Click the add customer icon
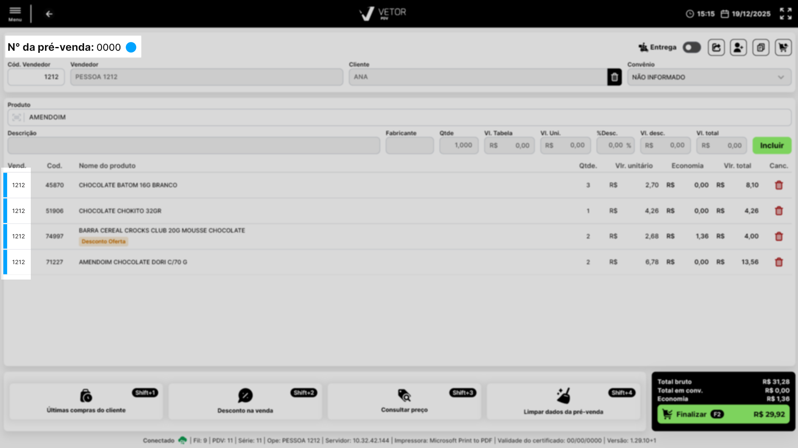This screenshot has height=448, width=798. coord(738,47)
